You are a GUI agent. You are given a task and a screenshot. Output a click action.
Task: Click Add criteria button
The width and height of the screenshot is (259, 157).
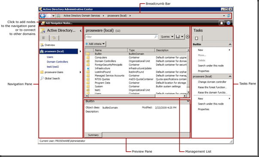[95, 44]
